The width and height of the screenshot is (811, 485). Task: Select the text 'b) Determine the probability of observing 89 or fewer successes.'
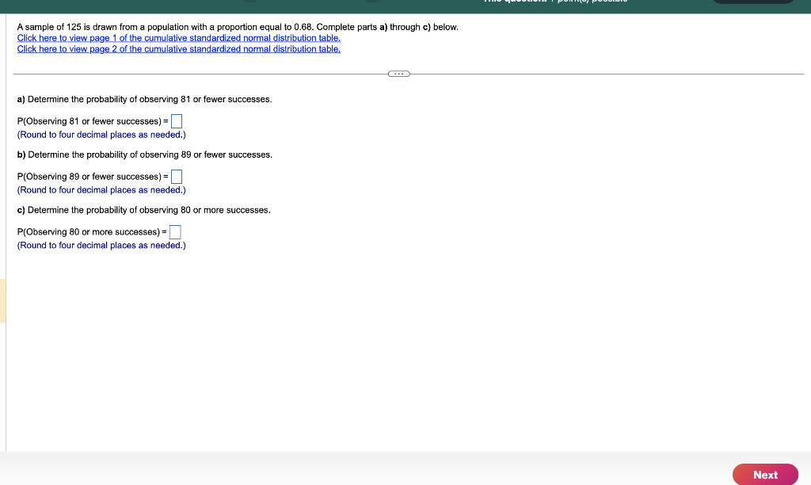pyautogui.click(x=144, y=155)
